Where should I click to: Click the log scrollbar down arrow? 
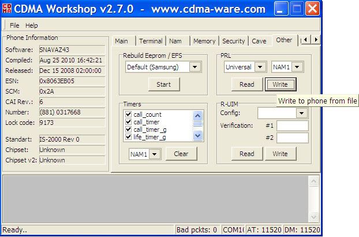click(x=313, y=217)
